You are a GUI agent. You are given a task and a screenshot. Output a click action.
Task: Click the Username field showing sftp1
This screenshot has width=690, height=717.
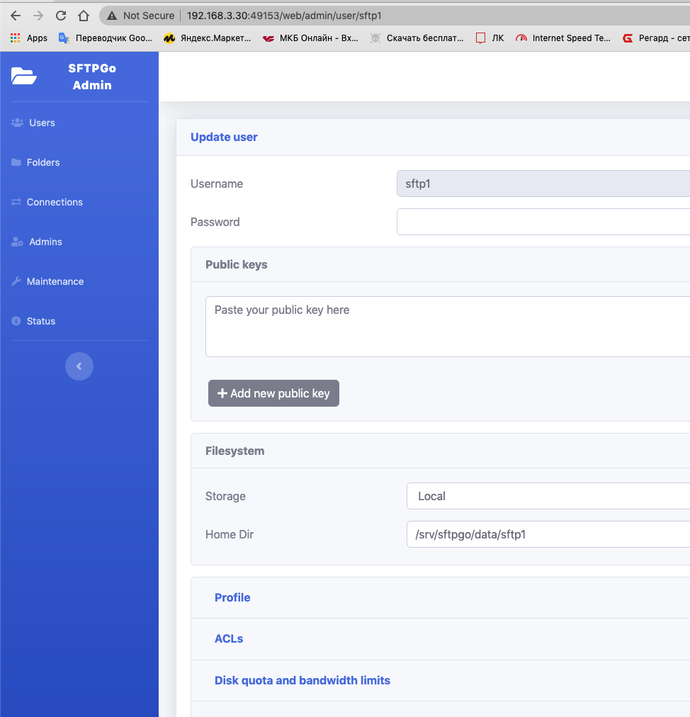(543, 184)
